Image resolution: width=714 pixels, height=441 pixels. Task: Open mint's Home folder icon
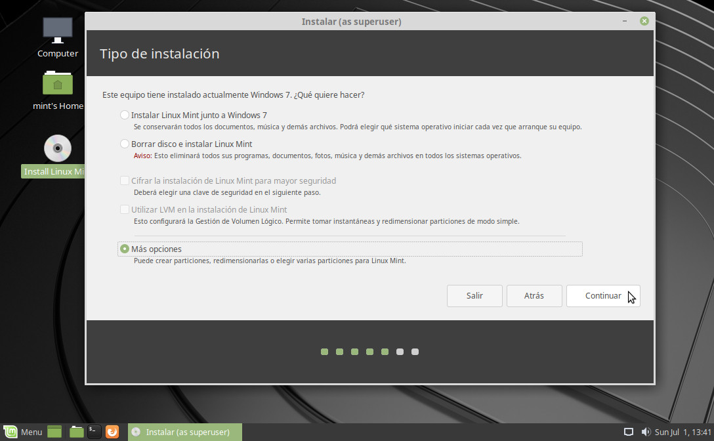58,84
